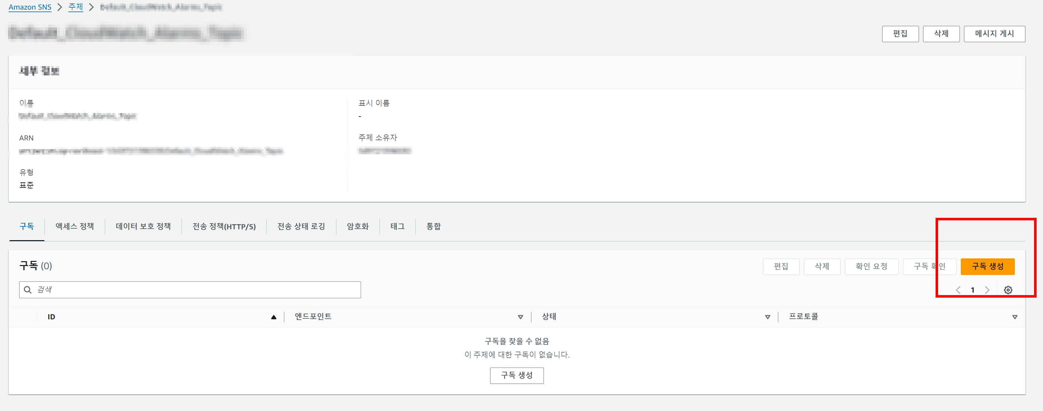Viewport: 1043px width, 411px height.
Task: Open the 액세스 정책 tab
Action: coord(74,226)
